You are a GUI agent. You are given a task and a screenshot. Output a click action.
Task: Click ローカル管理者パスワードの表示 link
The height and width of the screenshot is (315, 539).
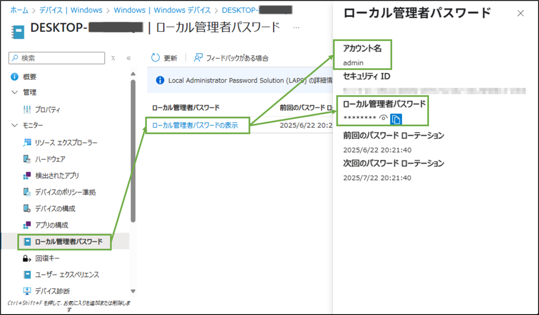195,125
